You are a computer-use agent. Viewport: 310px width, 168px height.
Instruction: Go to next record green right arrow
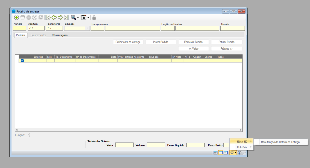click(60, 18)
